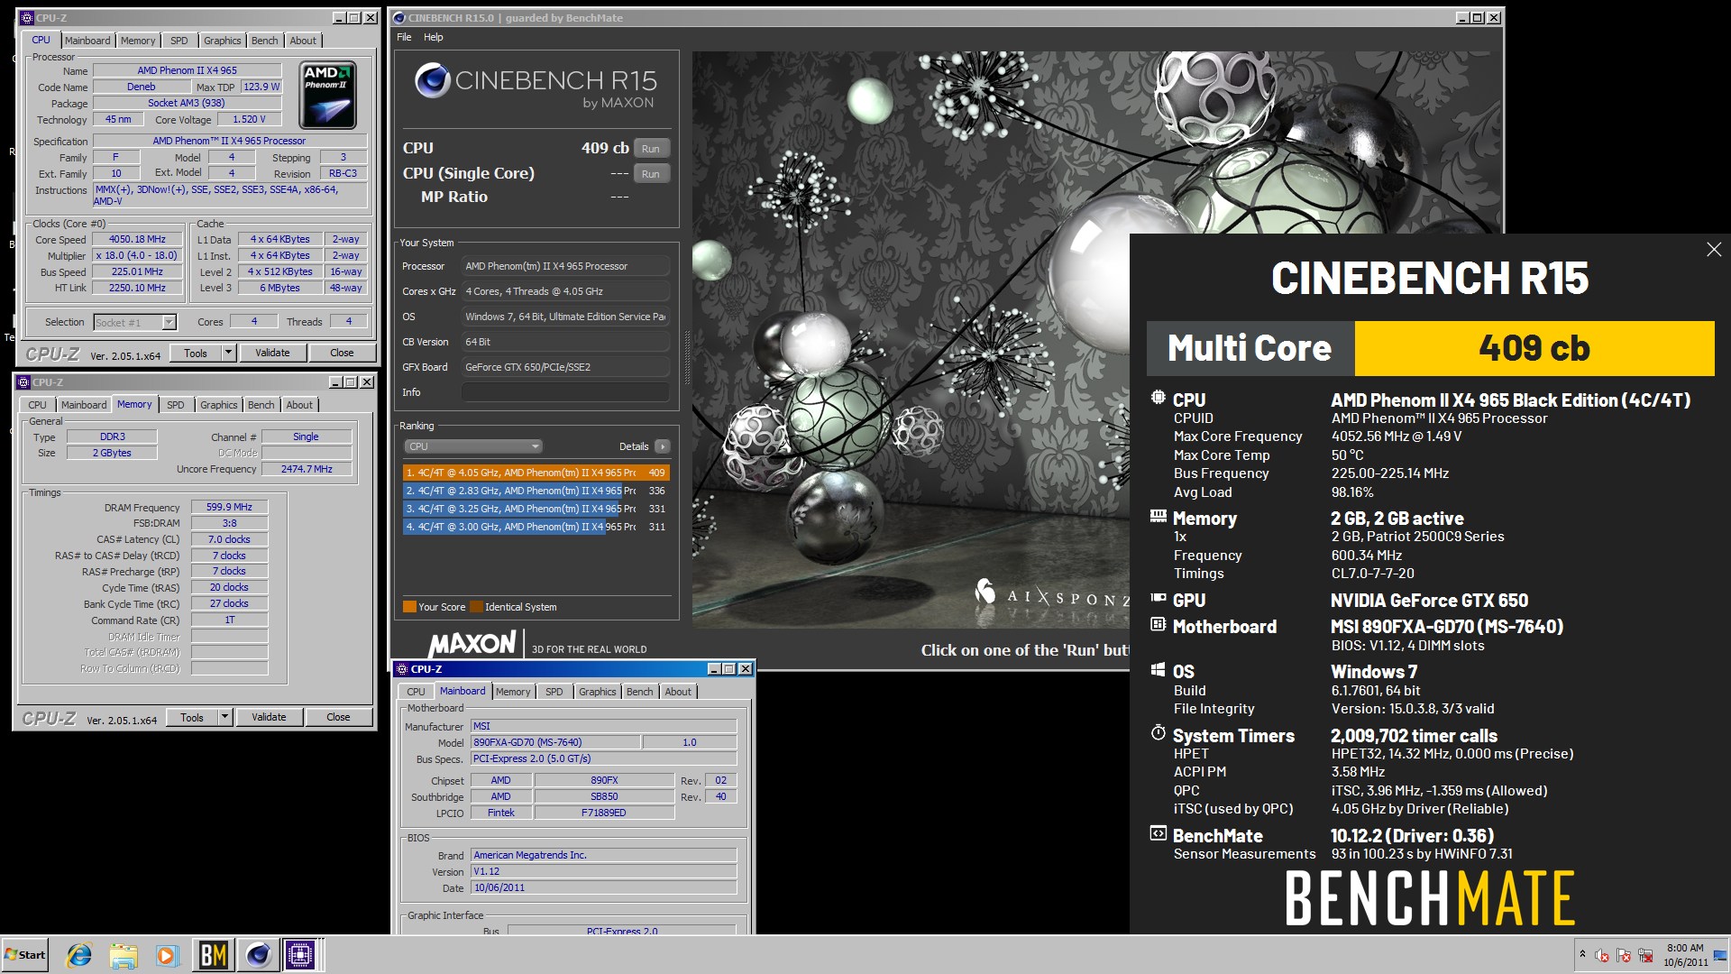The image size is (1731, 974).
Task: Open the disconnected network tray icon
Action: pyautogui.click(x=1645, y=955)
